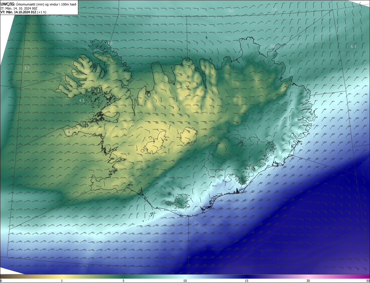Click the 'IT: Mán. 14. 10. 2024 00Z' line
The height and width of the screenshot is (283, 370).
(19, 8)
